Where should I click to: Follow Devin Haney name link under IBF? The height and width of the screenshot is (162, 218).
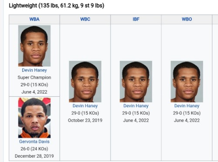(x=136, y=106)
